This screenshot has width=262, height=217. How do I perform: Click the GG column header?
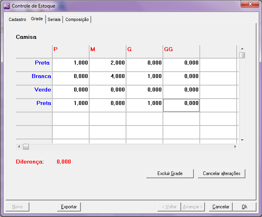click(181, 49)
